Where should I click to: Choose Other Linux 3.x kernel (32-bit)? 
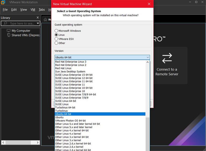(x=100, y=140)
